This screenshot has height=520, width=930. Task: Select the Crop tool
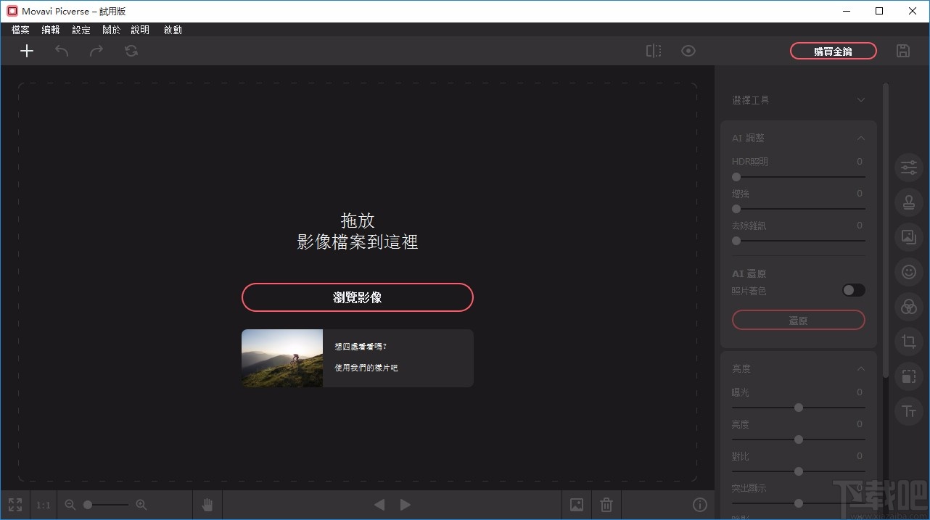(908, 342)
